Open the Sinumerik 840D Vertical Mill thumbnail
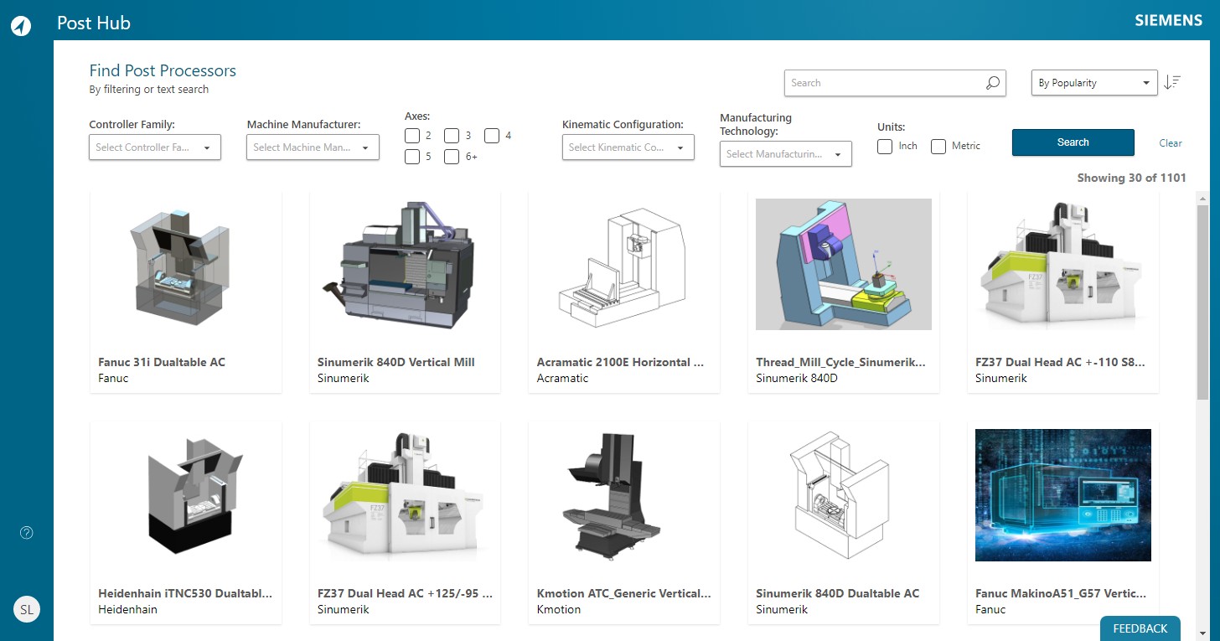This screenshot has width=1220, height=641. point(405,265)
